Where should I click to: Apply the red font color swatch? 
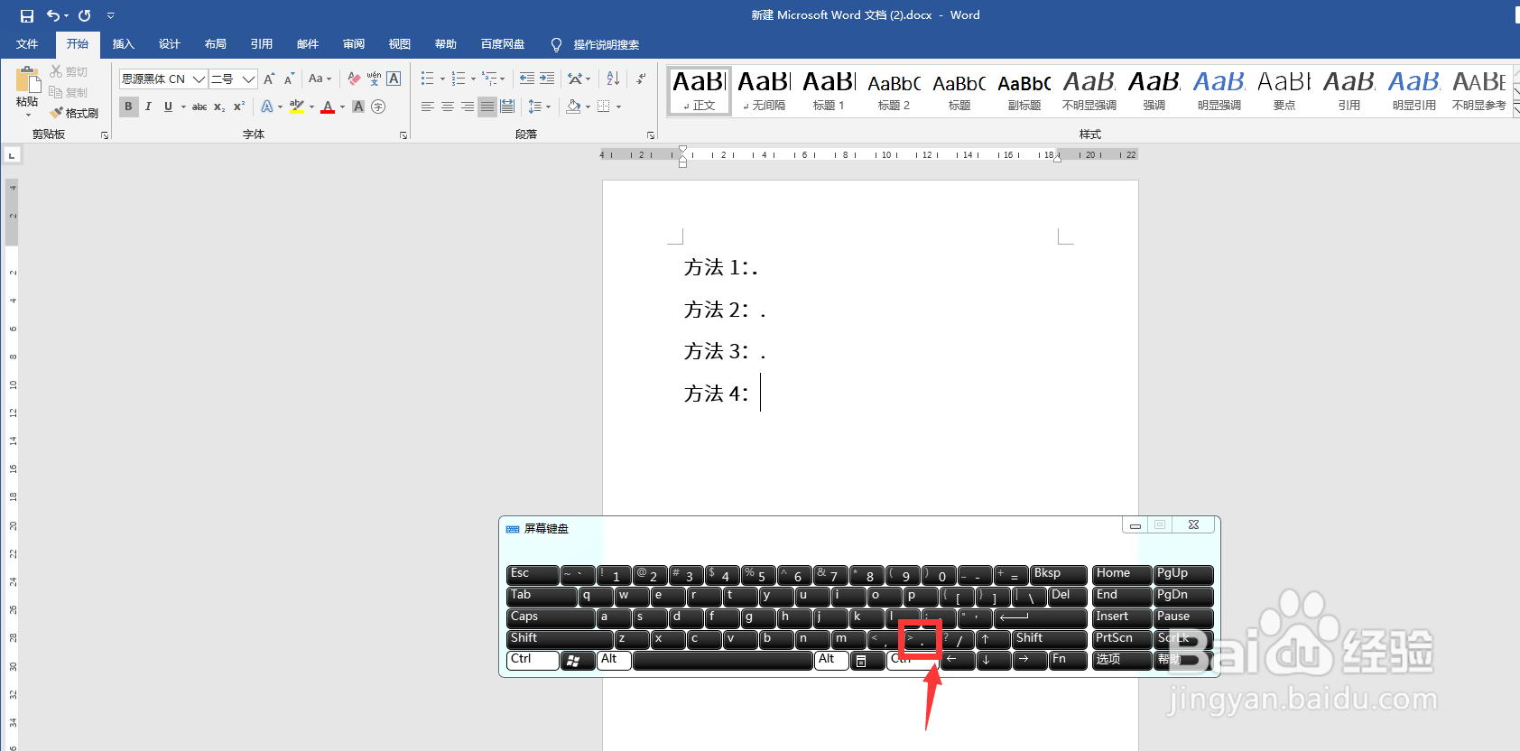tap(328, 107)
